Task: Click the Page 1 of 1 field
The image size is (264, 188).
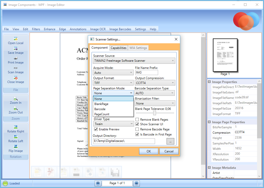Action: click(117, 183)
